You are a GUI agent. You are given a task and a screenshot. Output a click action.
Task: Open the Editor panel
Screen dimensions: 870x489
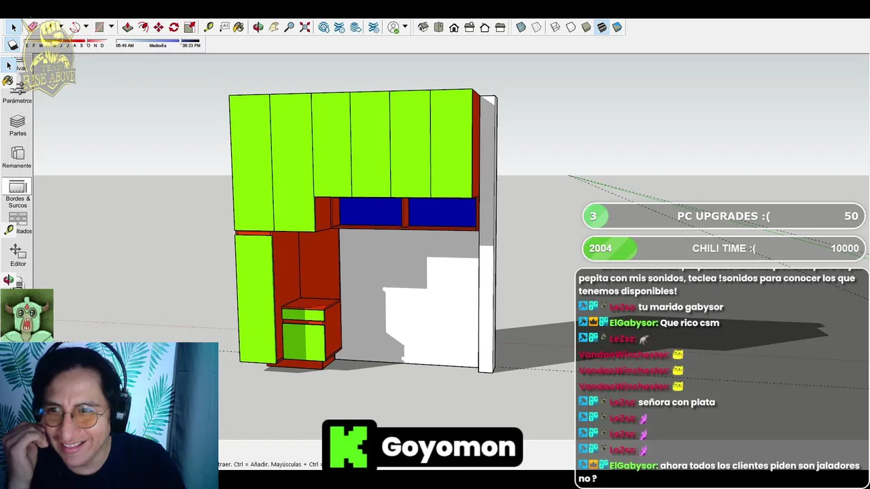tap(18, 255)
